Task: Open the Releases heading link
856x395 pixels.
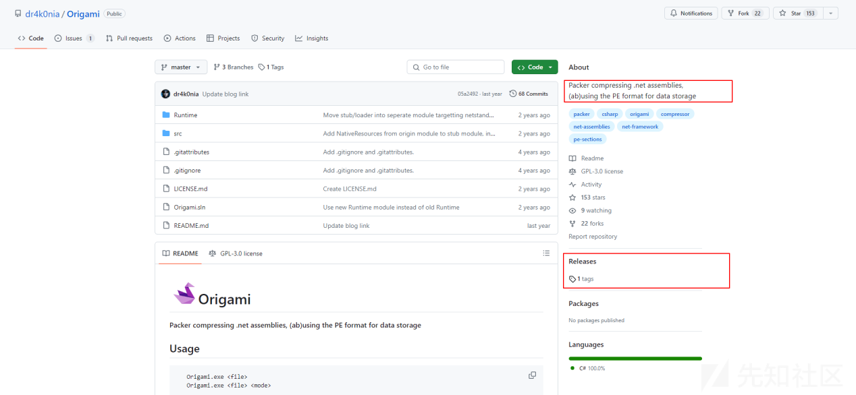Action: coord(583,262)
